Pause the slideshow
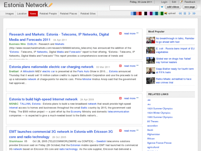The height and width of the screenshot is (151, 201). [x=185, y=13]
